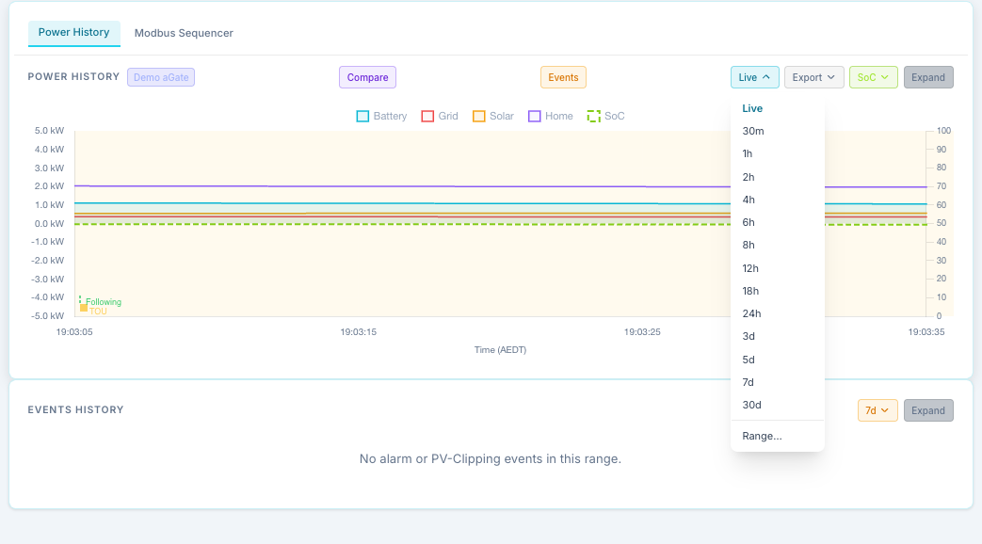The image size is (982, 544).
Task: Click the Time (AEDT) axis title
Action: (x=500, y=350)
